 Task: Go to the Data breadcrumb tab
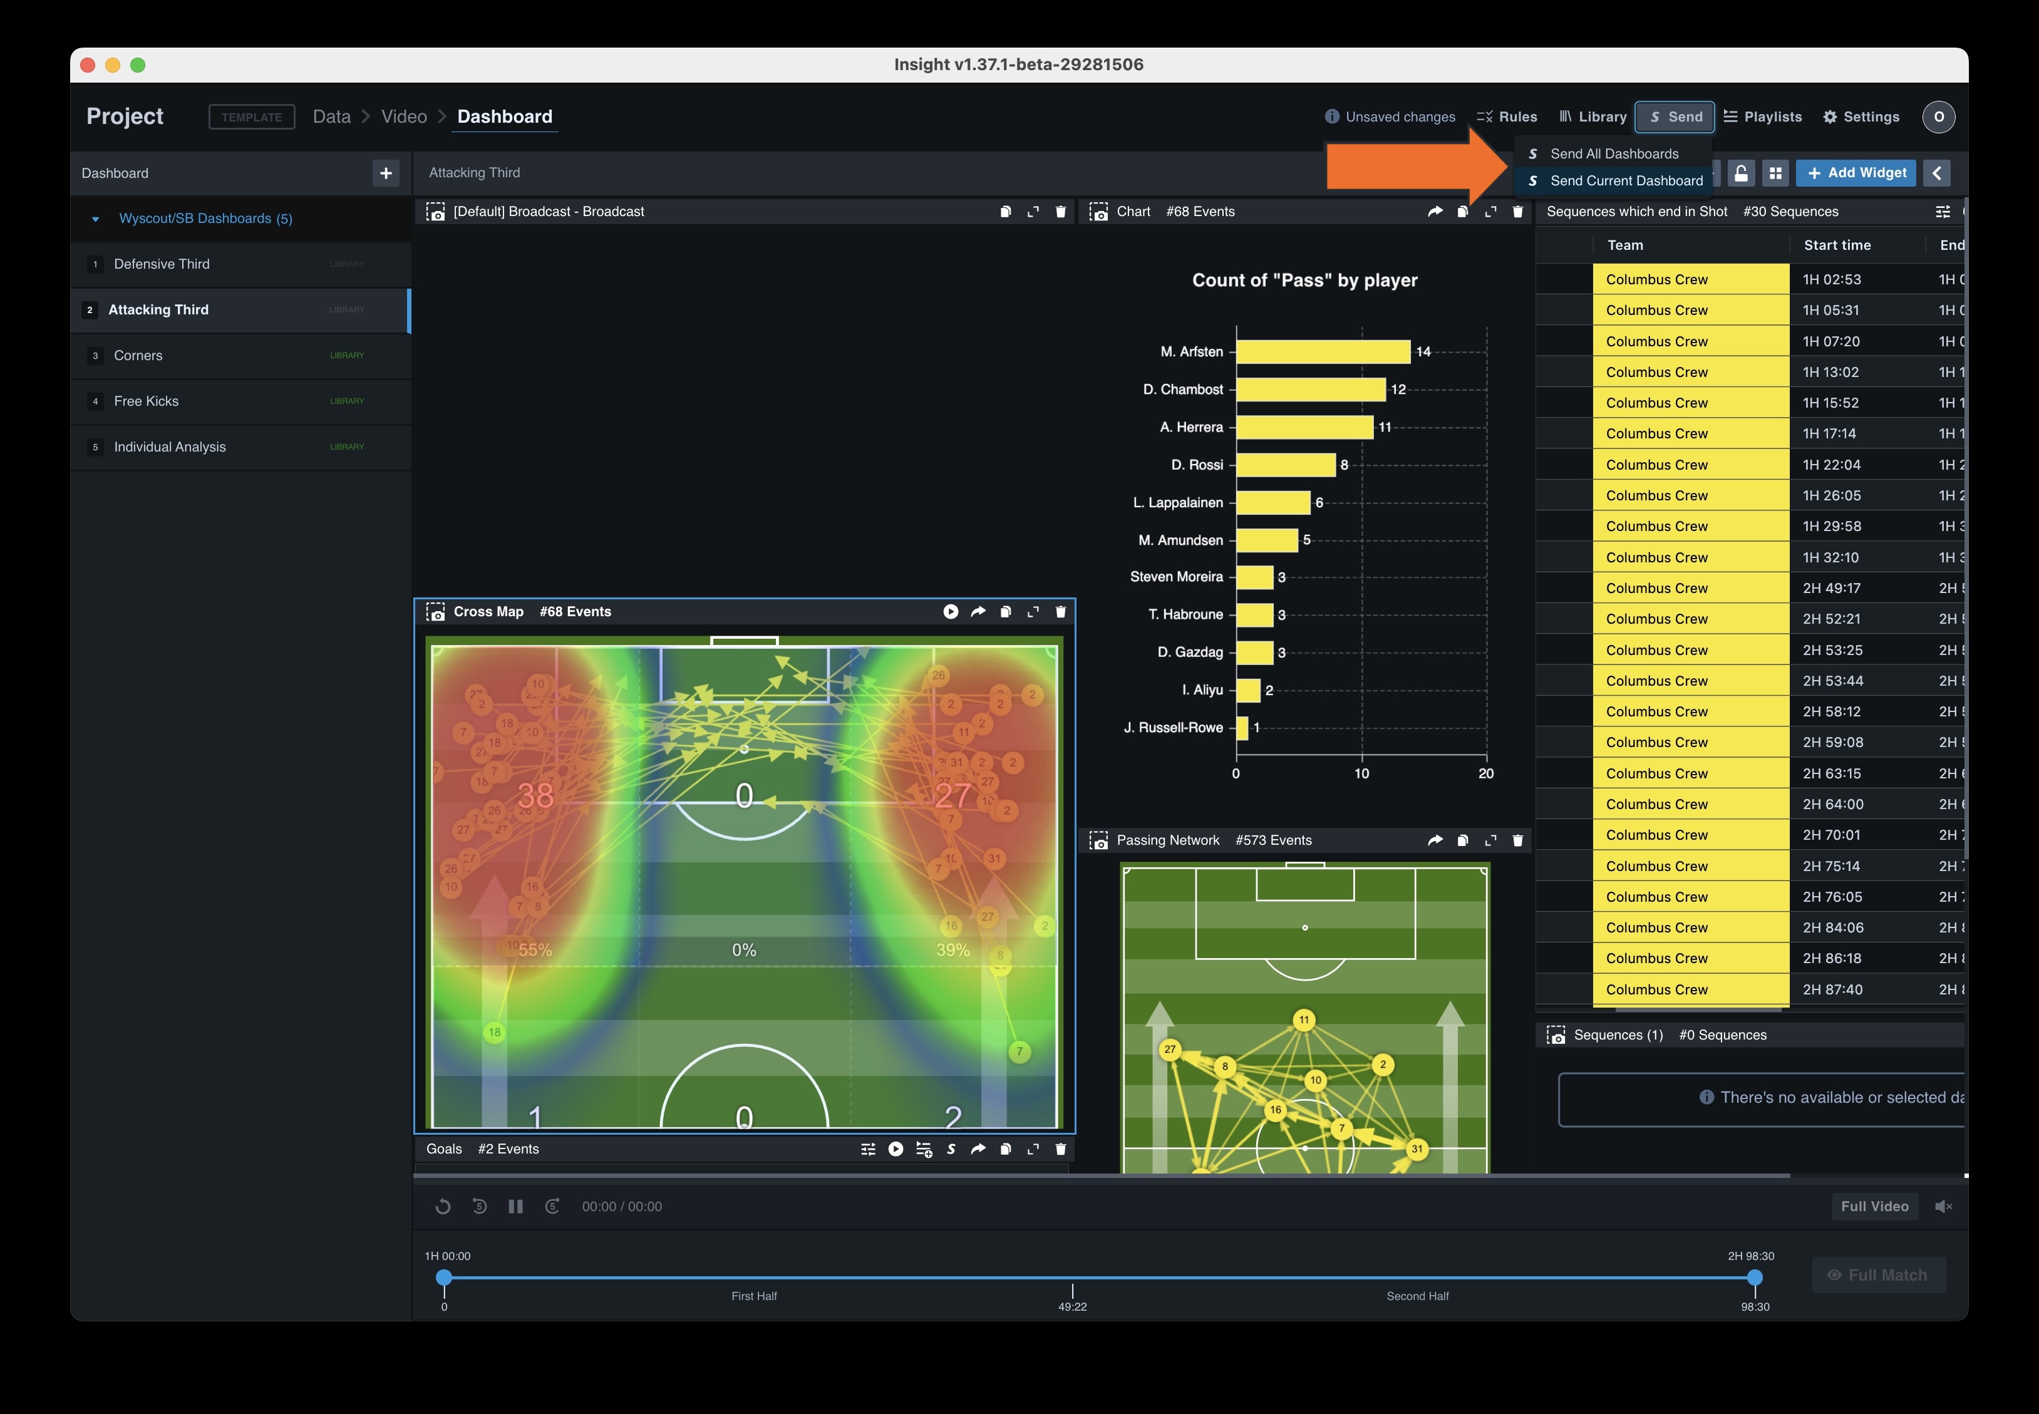331,117
